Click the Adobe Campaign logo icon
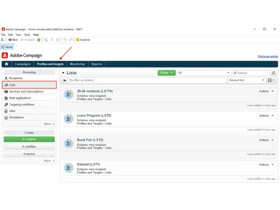280x210 pixels. pyautogui.click(x=4, y=55)
